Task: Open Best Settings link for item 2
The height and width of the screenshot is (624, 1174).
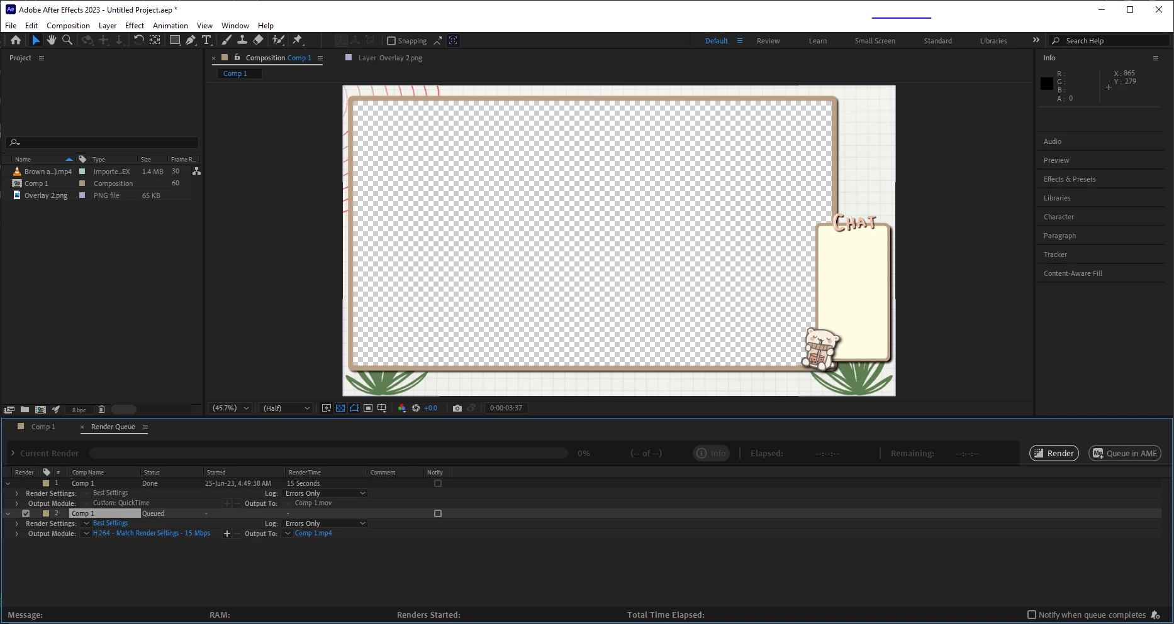Action: coord(110,523)
